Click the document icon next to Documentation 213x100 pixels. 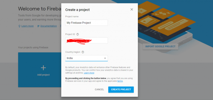point(39,26)
